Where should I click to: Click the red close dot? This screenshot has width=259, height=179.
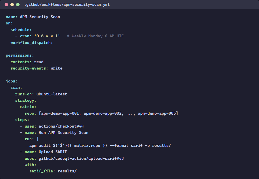pos(6,5)
